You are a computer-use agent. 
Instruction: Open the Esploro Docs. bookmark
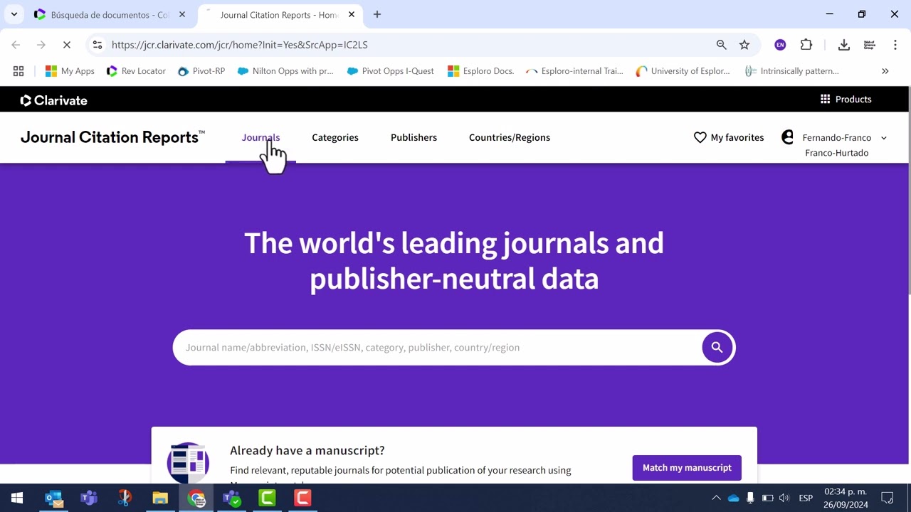tap(481, 71)
